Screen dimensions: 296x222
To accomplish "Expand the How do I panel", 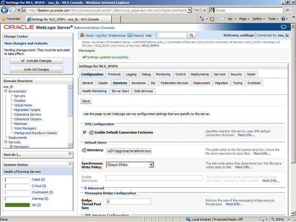I will pos(70,154).
